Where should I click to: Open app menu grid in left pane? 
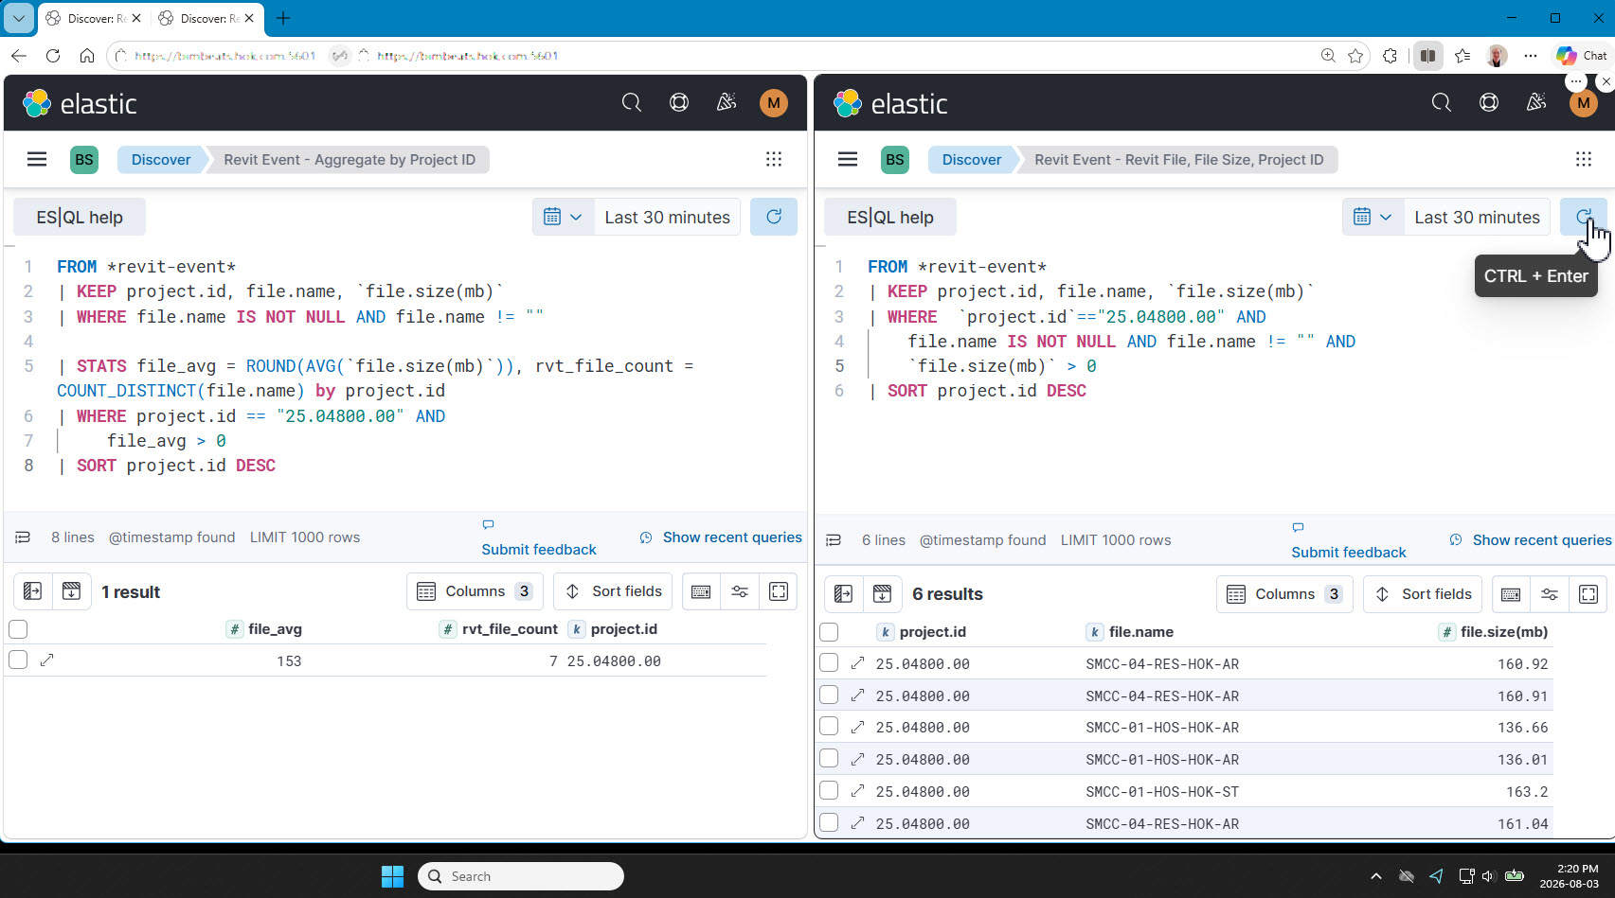pyautogui.click(x=774, y=159)
